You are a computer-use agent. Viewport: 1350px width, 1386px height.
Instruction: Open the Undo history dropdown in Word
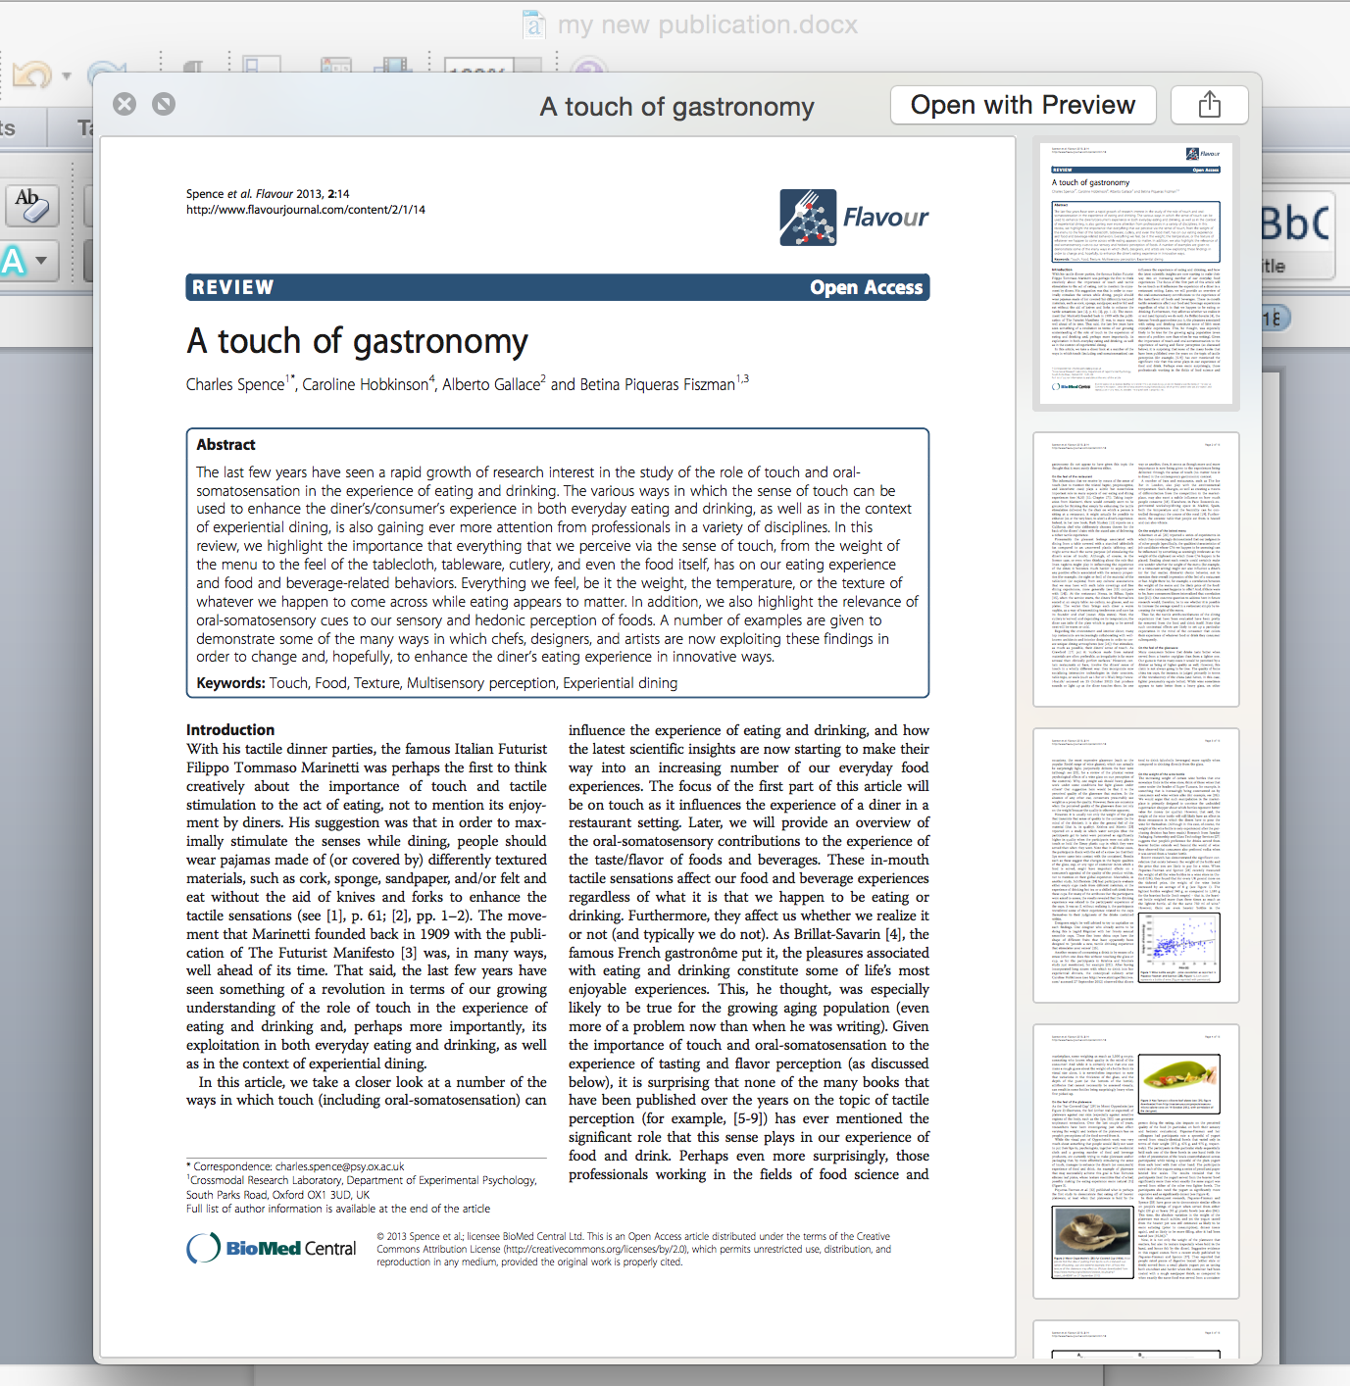[67, 75]
